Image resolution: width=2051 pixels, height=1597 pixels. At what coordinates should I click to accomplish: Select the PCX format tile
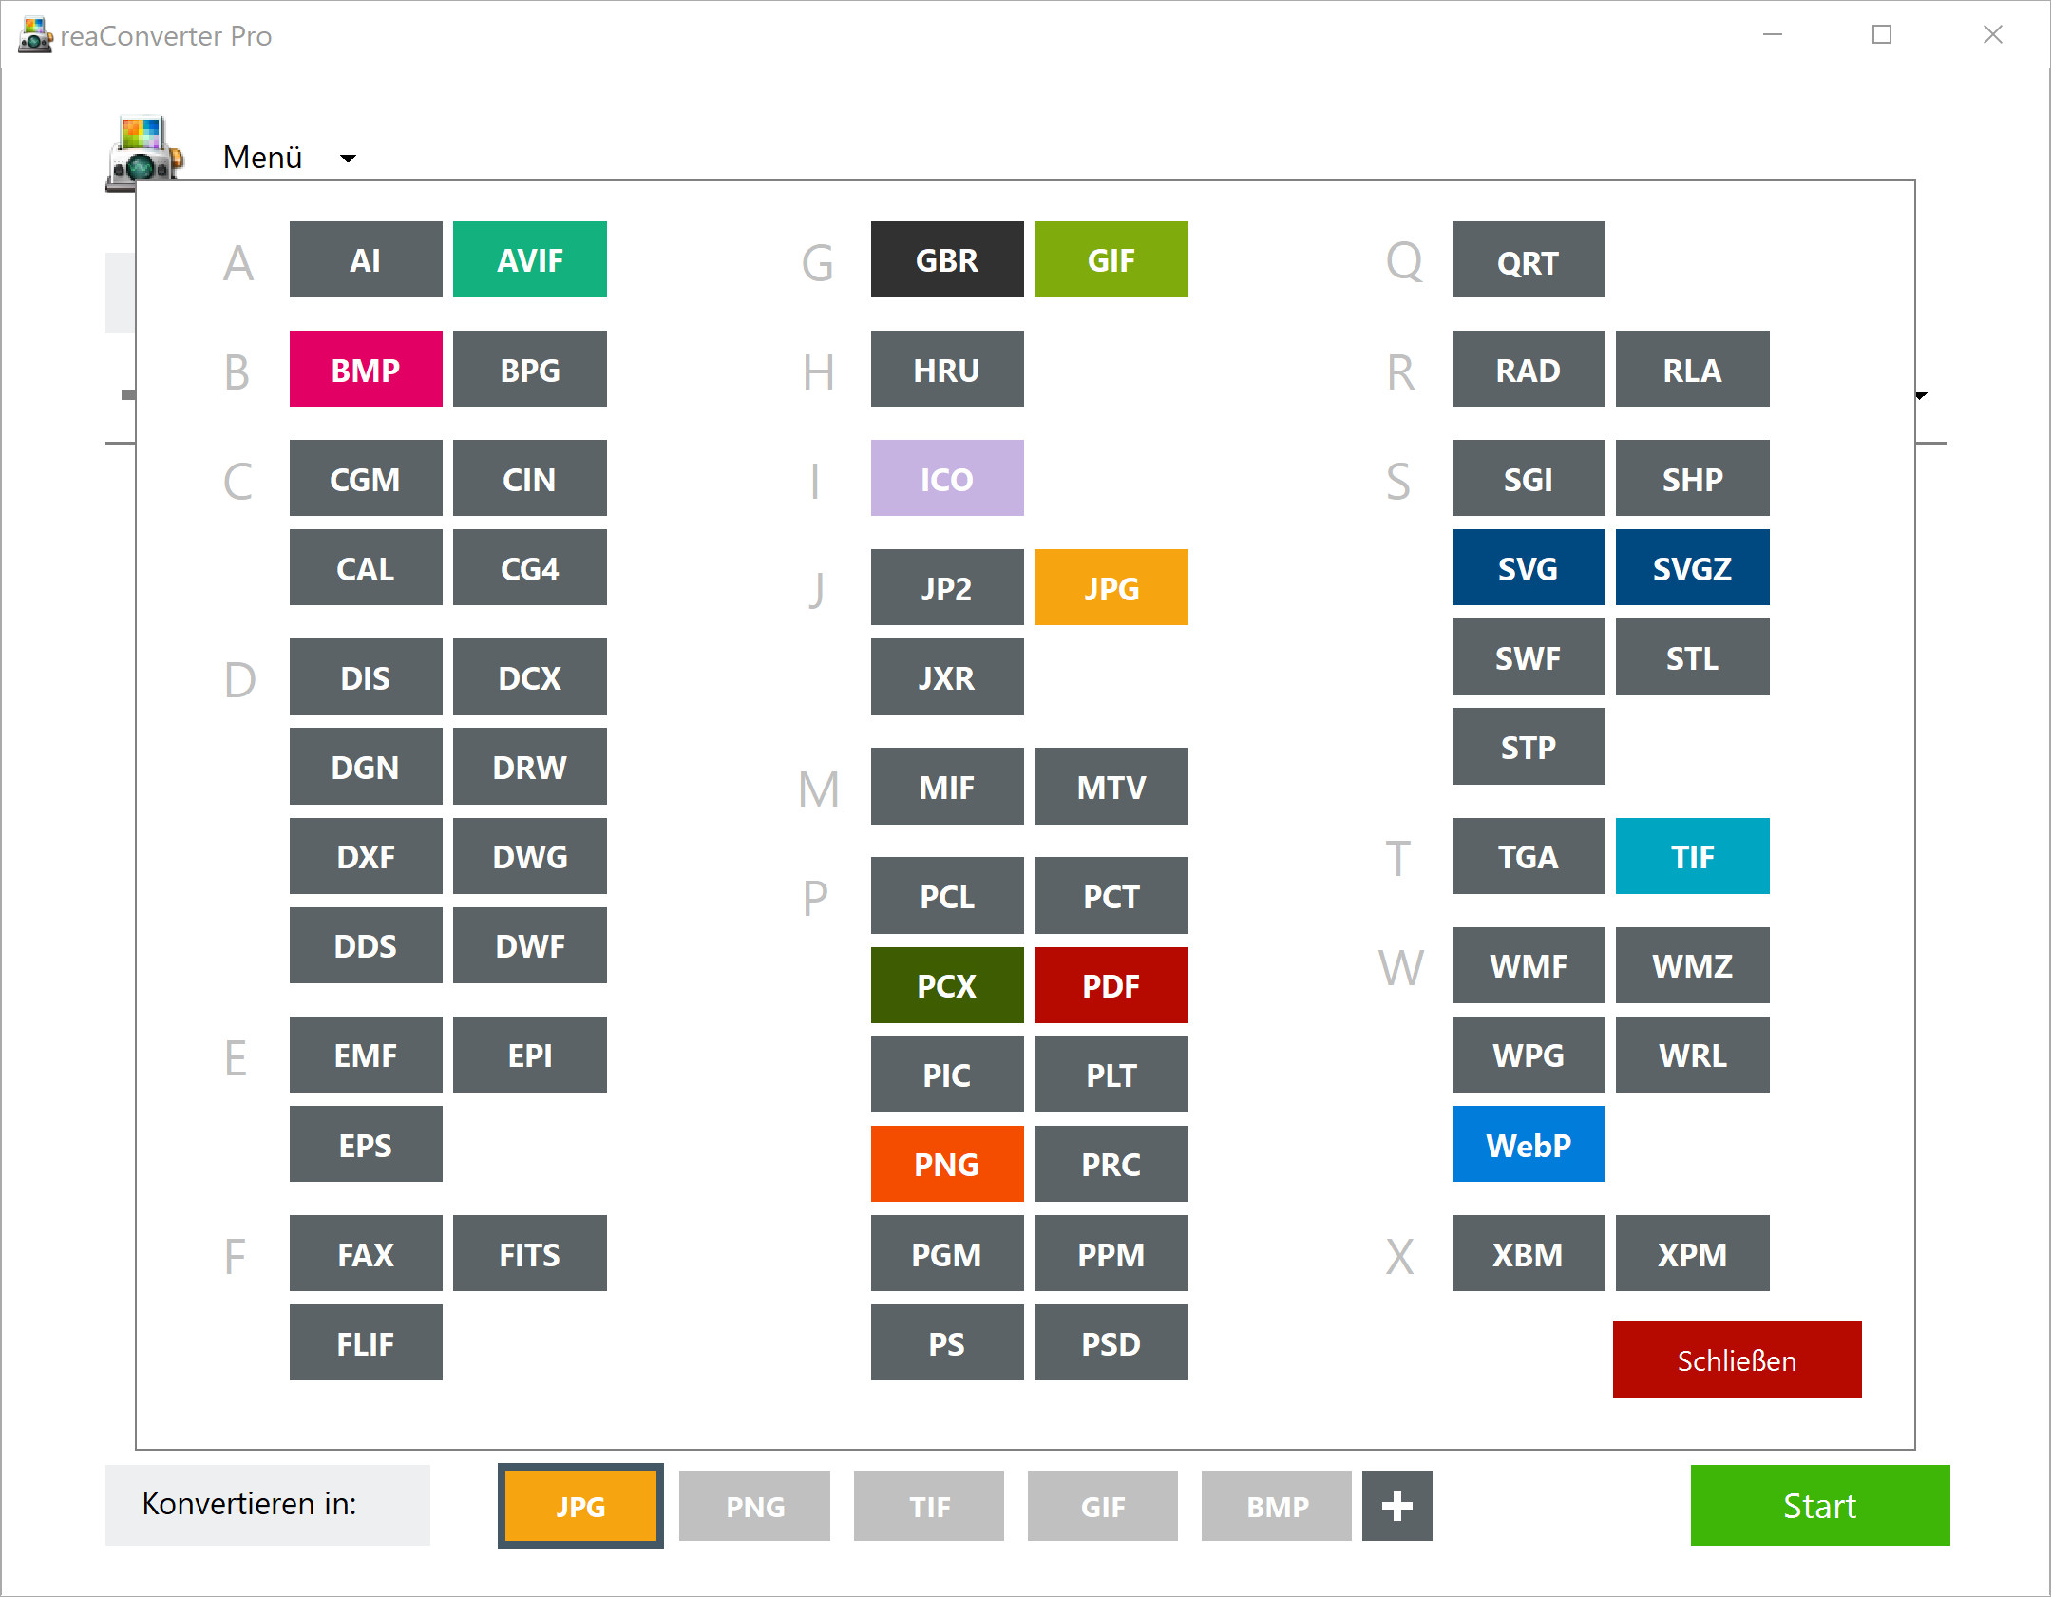pyautogui.click(x=945, y=982)
